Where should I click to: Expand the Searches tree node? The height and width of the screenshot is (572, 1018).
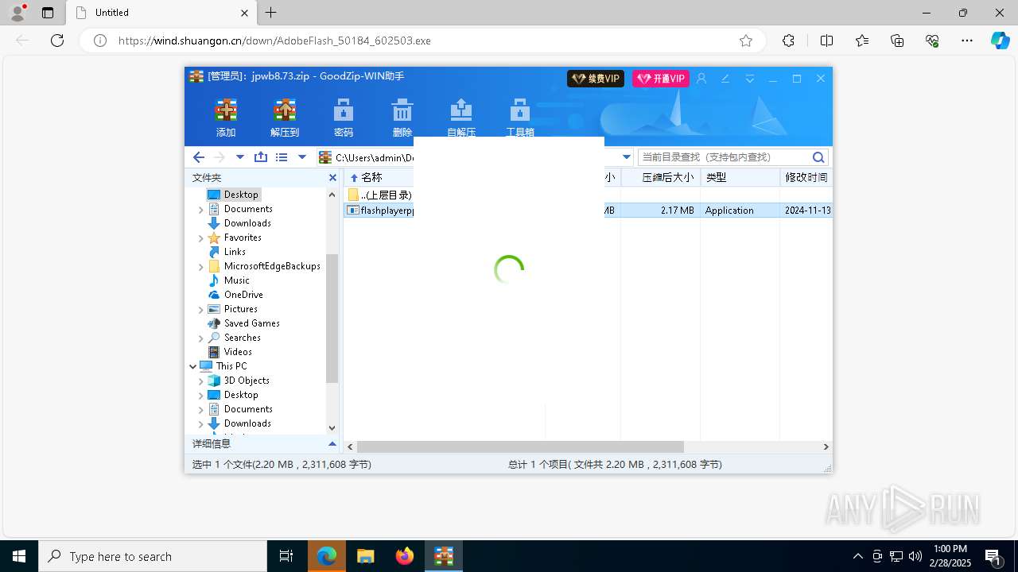click(x=200, y=338)
